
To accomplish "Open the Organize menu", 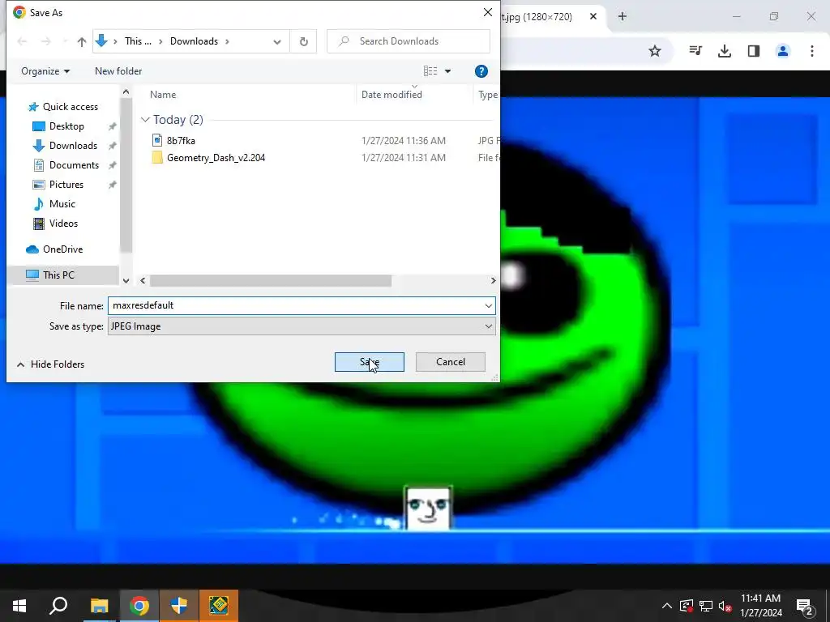I will (x=45, y=71).
